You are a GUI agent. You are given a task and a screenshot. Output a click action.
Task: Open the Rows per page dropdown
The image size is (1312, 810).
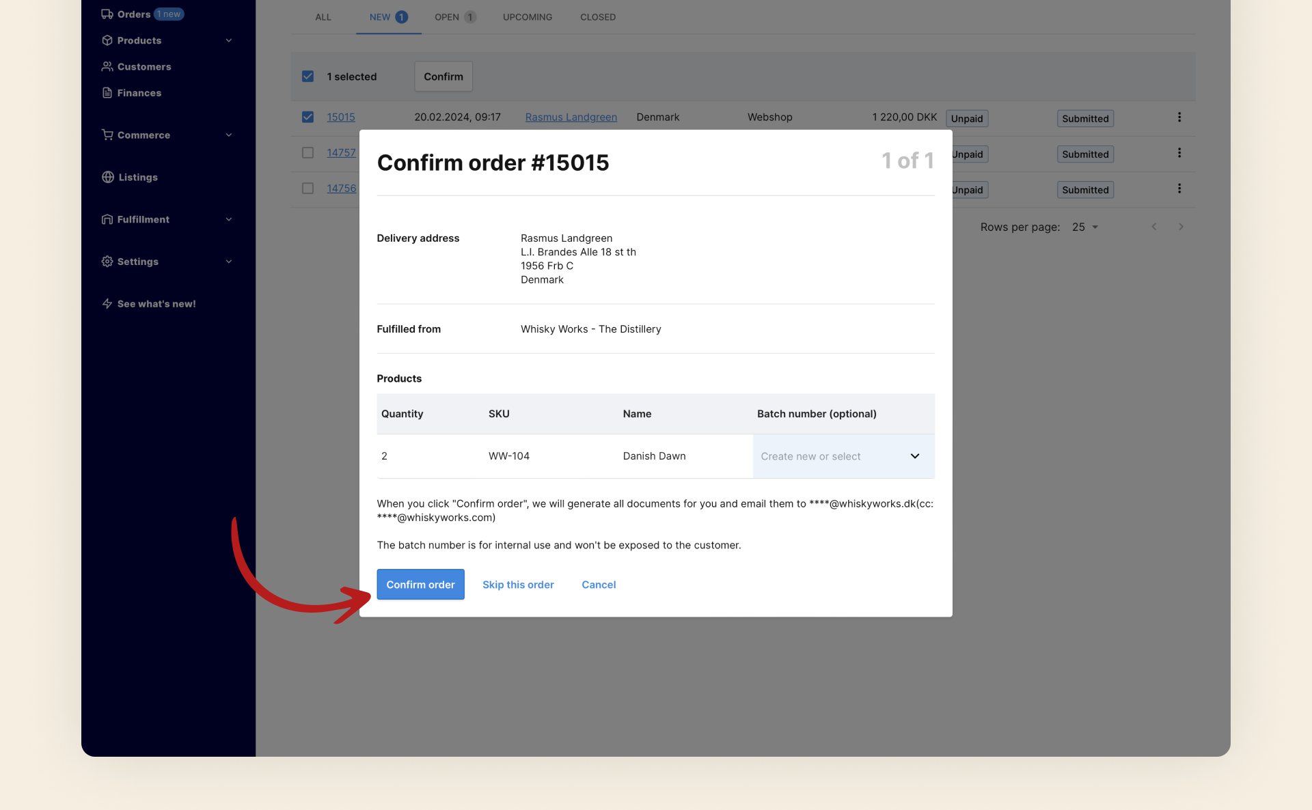coord(1083,226)
